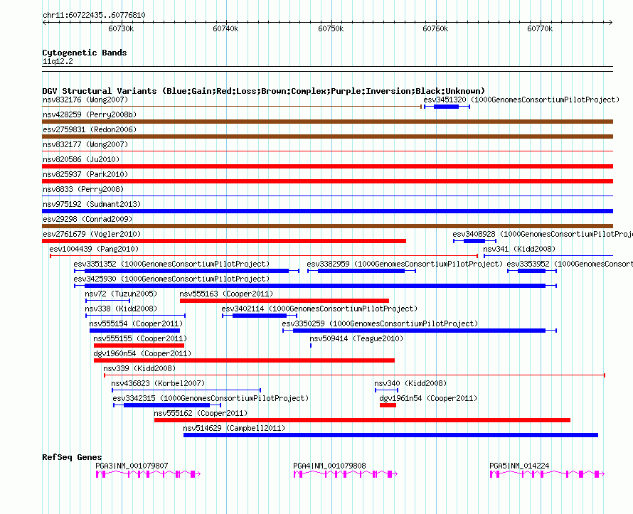Select the esv3451320 blue gain variant bar
The image size is (633, 514).
447,107
